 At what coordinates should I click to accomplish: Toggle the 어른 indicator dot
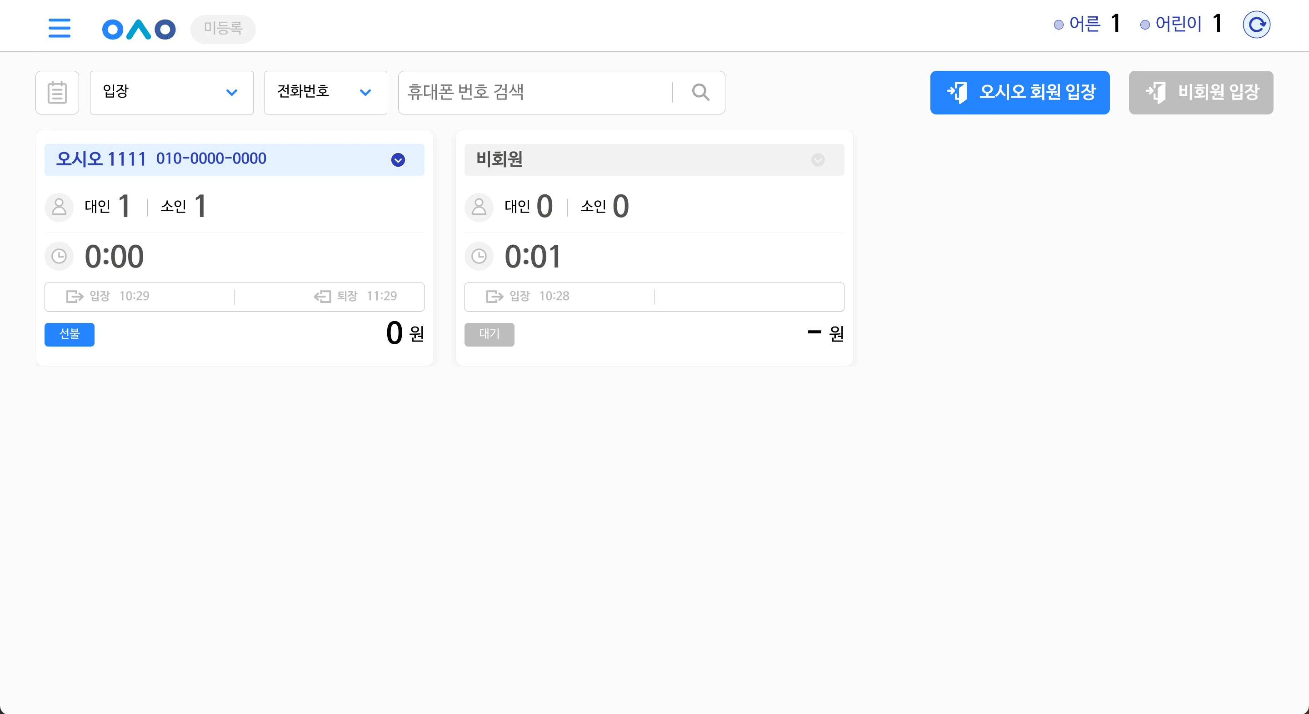[1059, 25]
